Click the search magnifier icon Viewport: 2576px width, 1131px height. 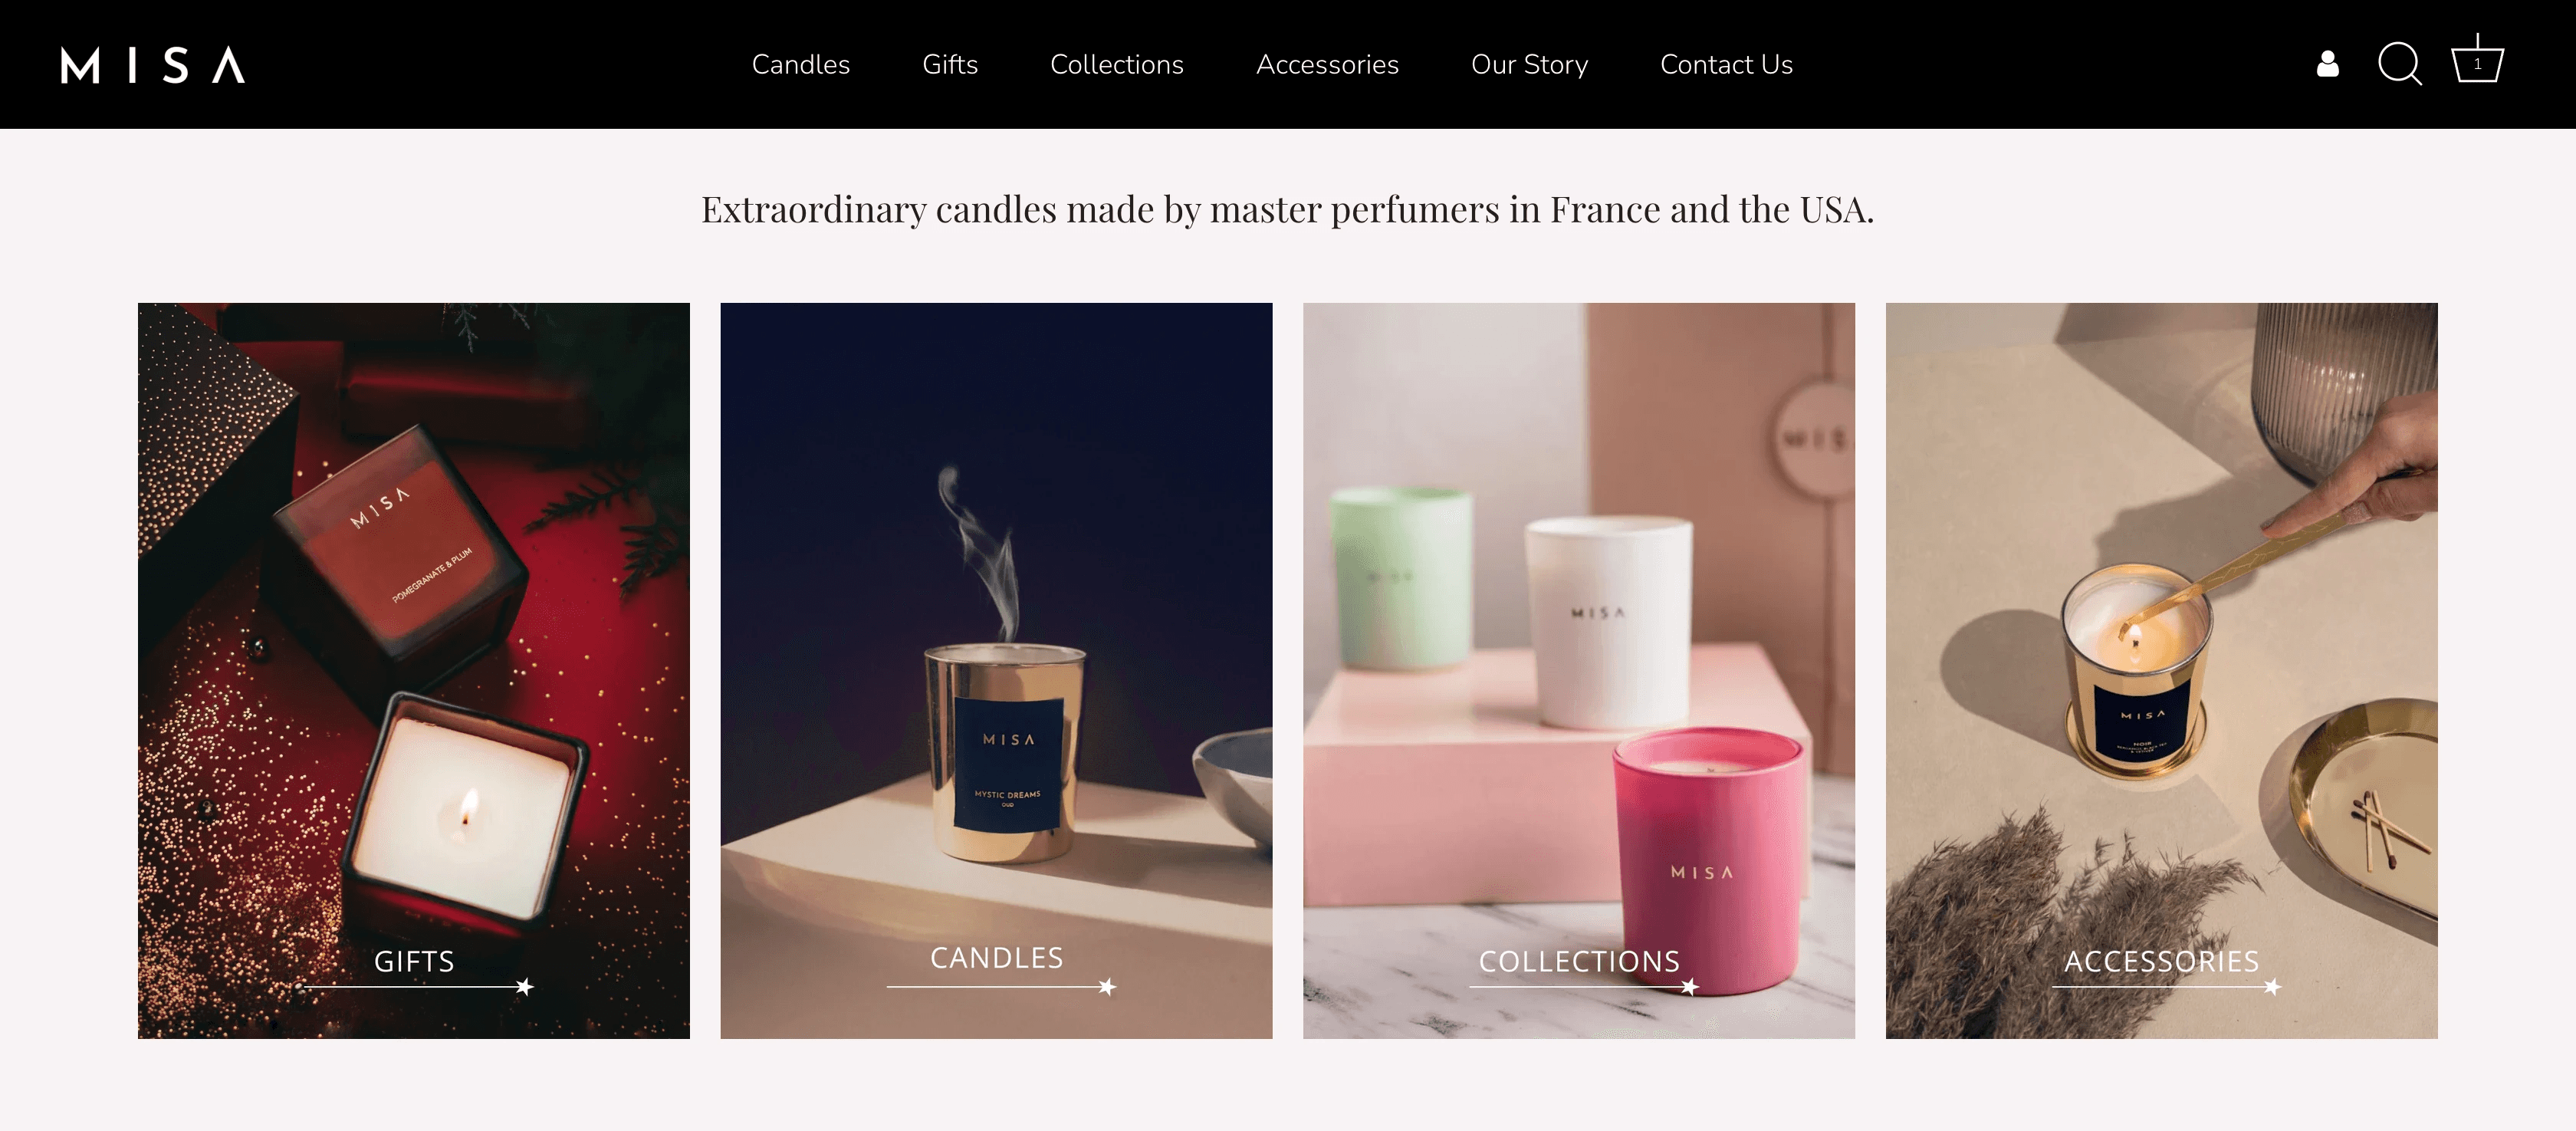(x=2399, y=64)
